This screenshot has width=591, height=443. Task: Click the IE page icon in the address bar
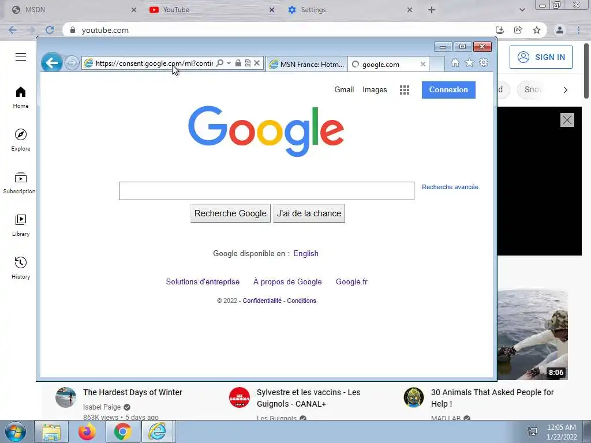(88, 63)
